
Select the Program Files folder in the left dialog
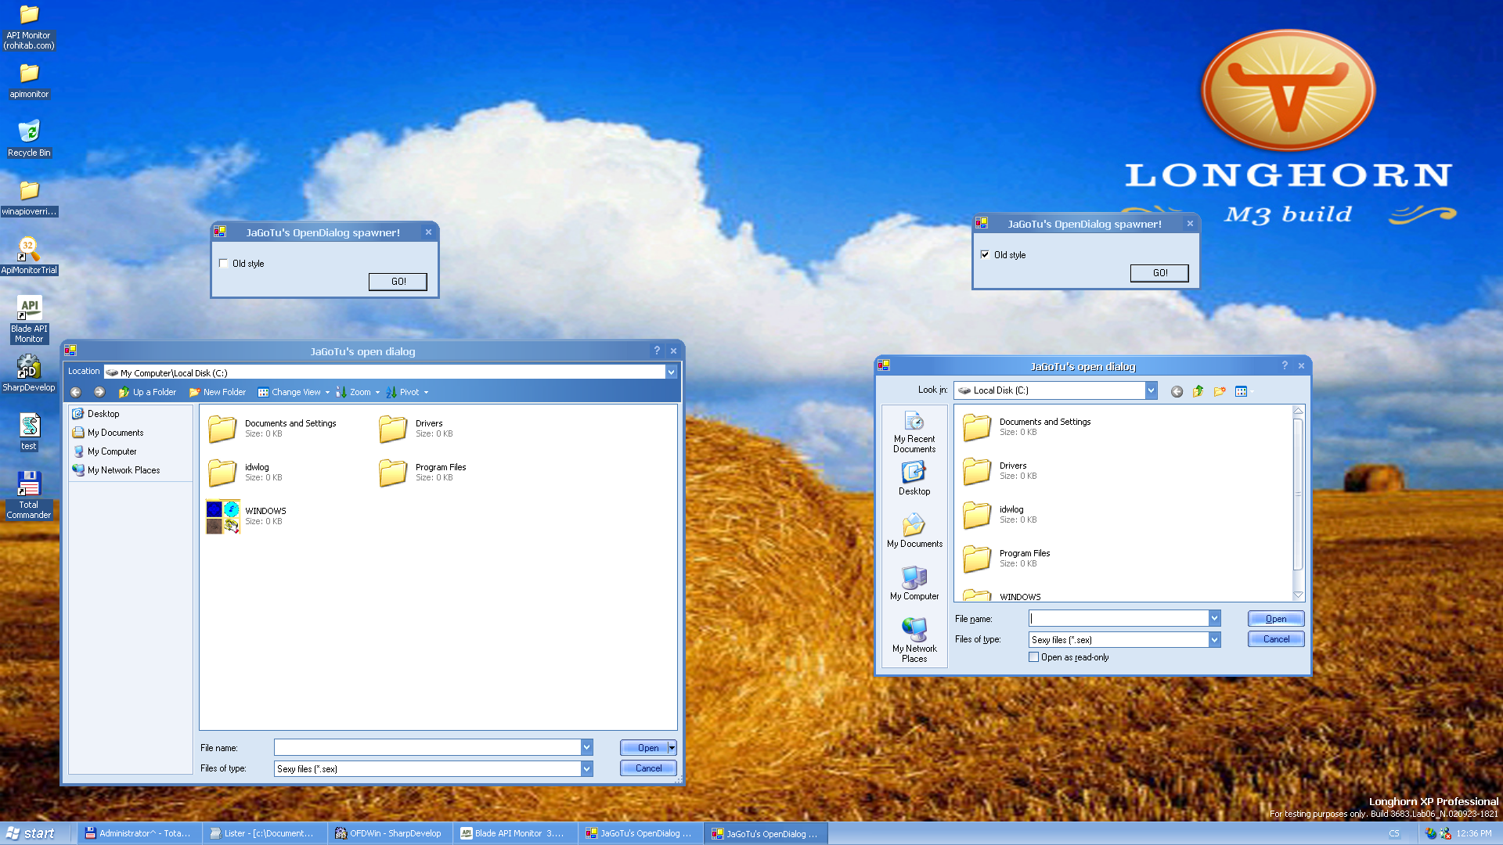coord(423,472)
